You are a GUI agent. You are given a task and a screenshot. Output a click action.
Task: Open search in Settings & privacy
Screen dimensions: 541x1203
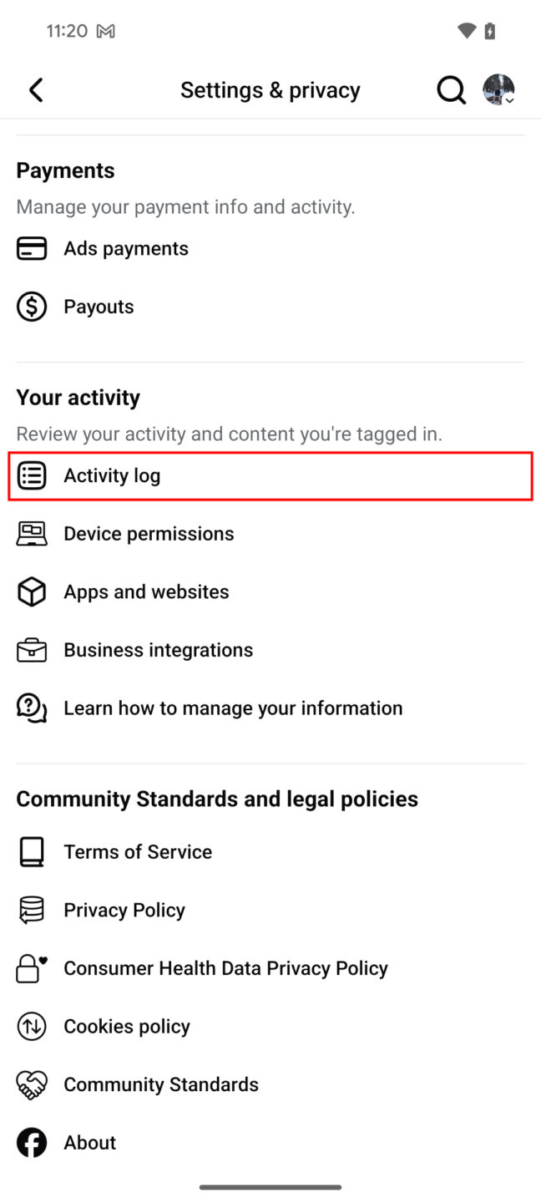pos(451,89)
